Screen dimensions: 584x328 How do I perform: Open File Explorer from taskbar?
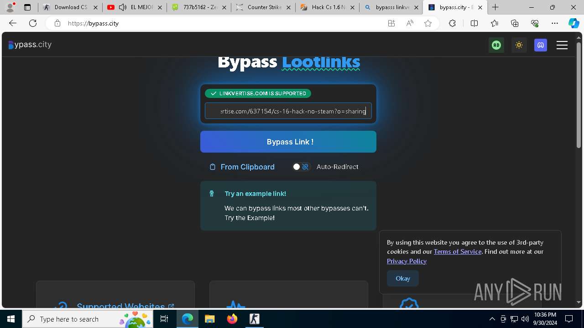click(x=209, y=319)
